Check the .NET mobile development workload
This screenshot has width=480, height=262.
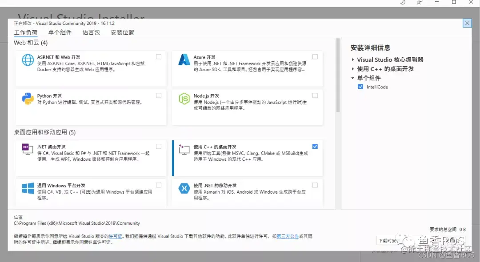[x=315, y=185]
